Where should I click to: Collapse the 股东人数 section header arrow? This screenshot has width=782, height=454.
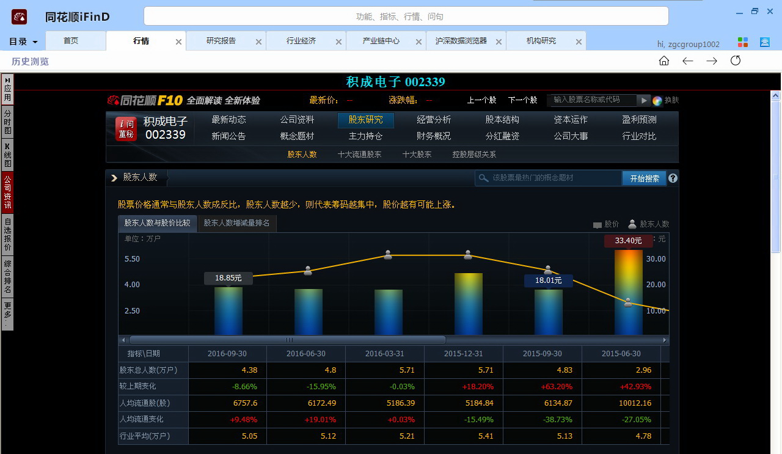tap(114, 177)
